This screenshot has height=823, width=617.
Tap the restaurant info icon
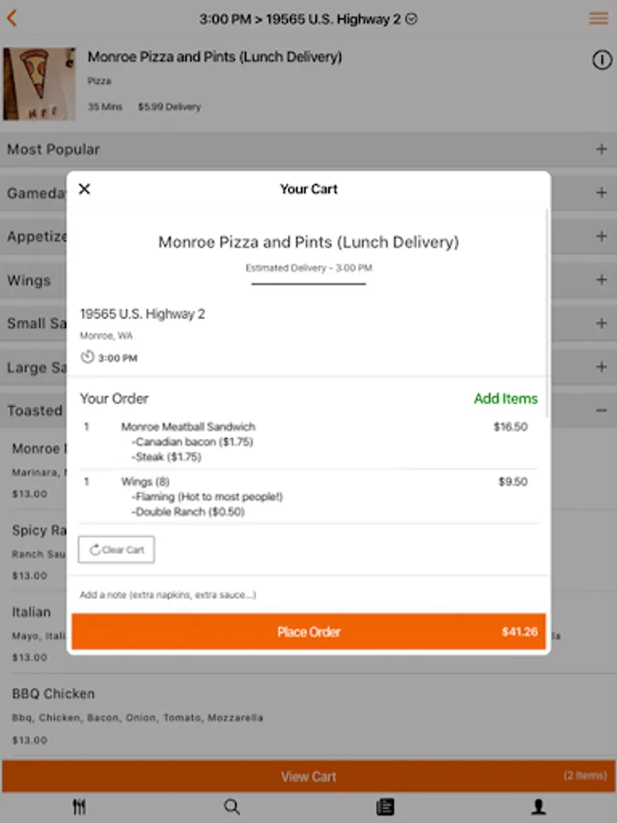tap(601, 60)
